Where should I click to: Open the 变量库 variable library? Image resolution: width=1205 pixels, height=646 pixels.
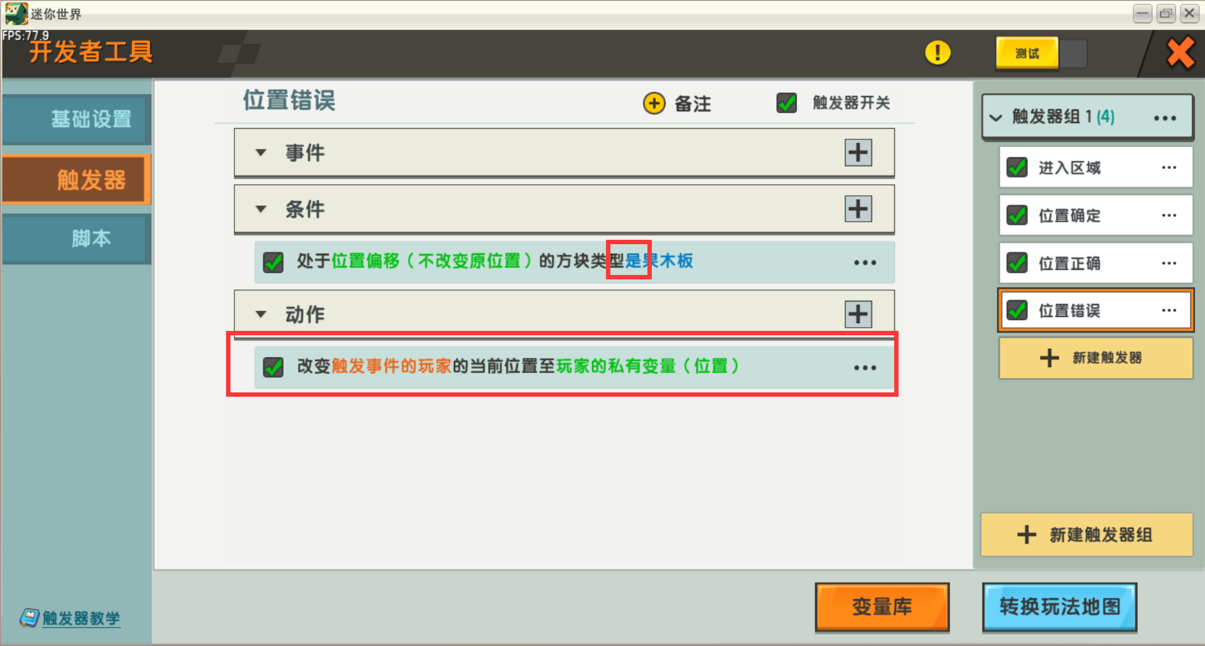[x=882, y=606]
